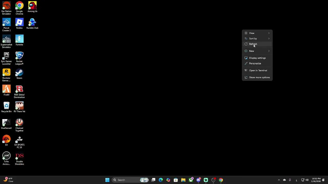
Task: Launch Microsoft Edge from the taskbar
Action: (161, 180)
